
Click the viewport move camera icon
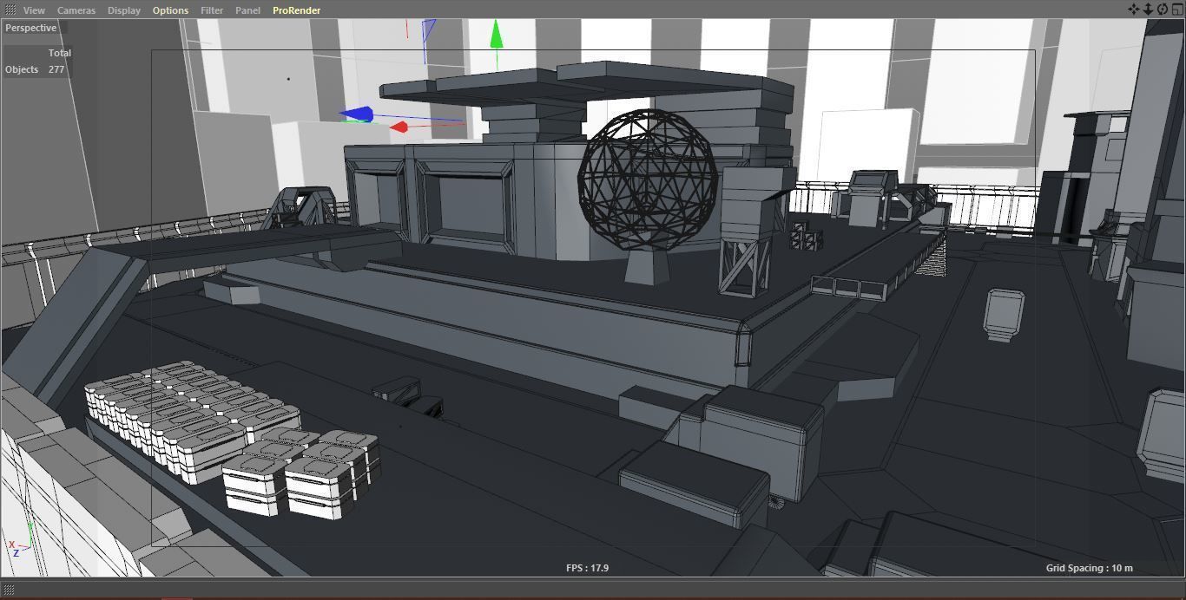[1134, 10]
